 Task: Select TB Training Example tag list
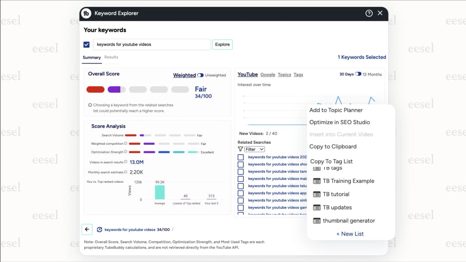348,181
